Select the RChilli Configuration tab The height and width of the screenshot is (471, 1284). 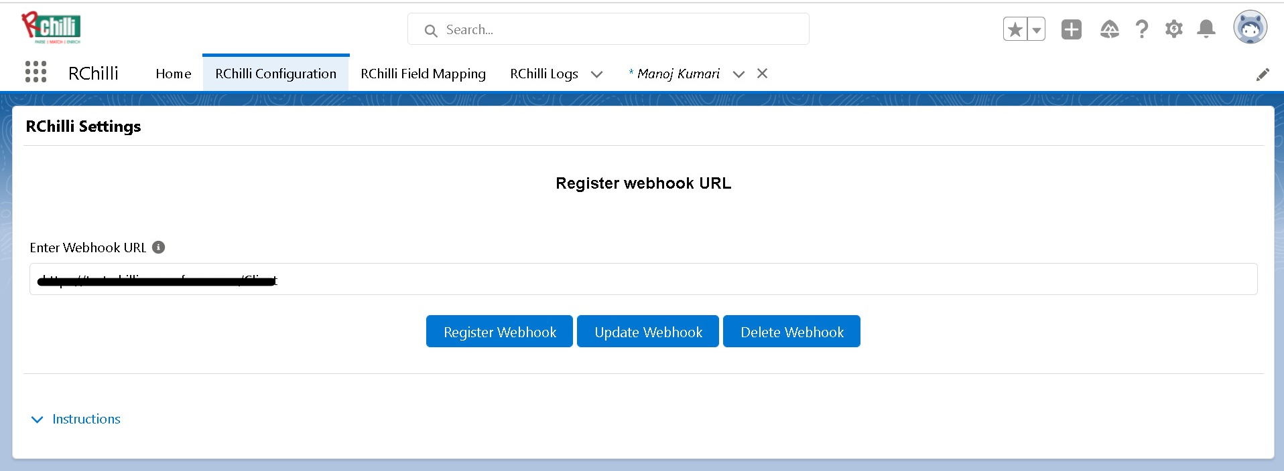pyautogui.click(x=275, y=74)
